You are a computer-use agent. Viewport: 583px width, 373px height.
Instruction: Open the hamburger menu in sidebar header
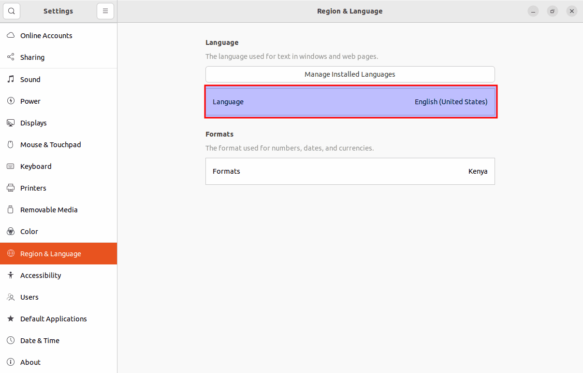[x=105, y=11]
